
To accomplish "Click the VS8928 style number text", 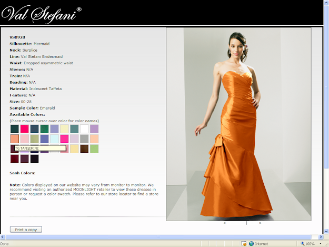I will [17, 37].
